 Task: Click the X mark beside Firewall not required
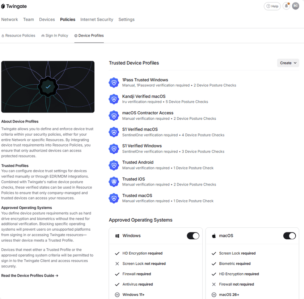pos(214,284)
